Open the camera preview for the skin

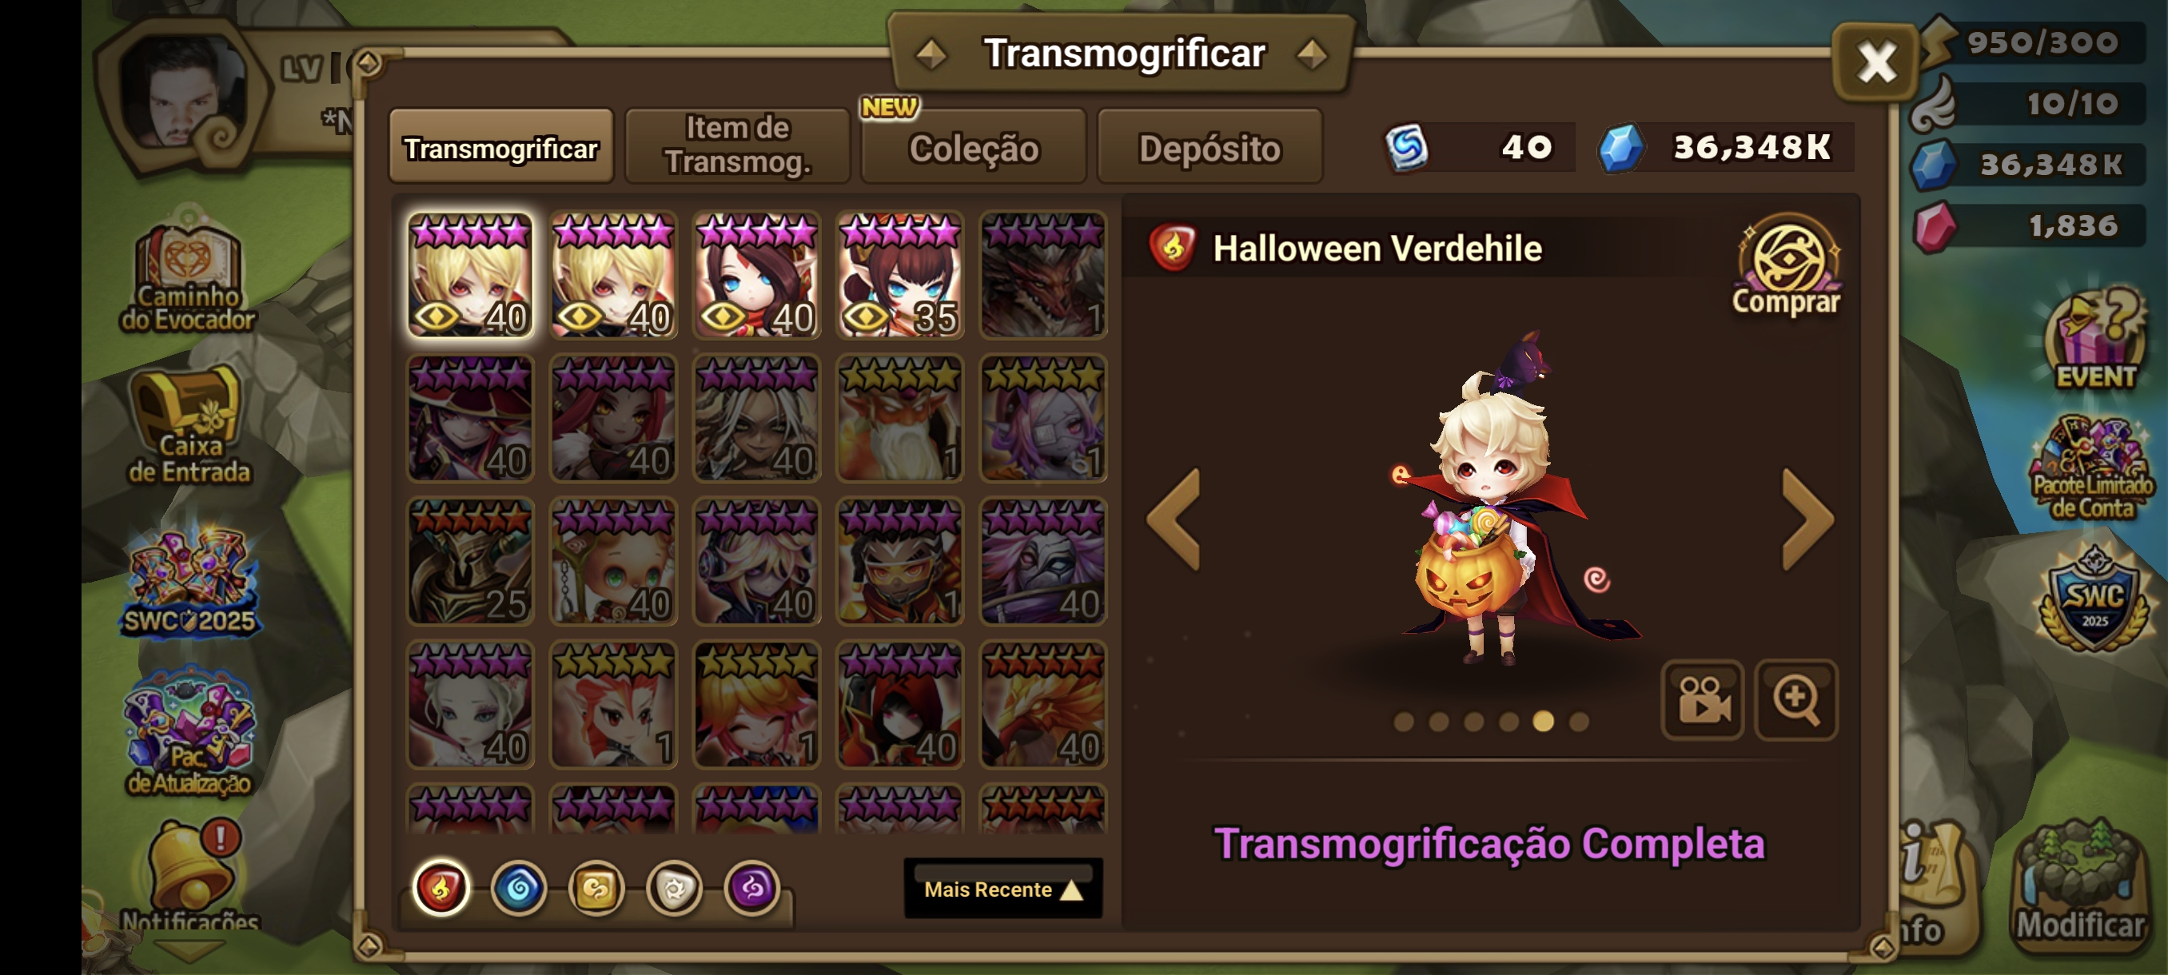(1703, 700)
